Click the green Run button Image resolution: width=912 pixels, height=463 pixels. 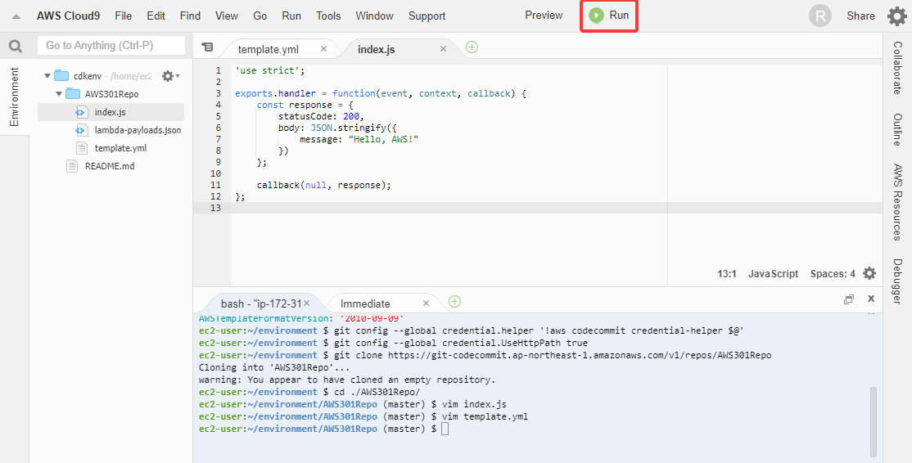(609, 16)
